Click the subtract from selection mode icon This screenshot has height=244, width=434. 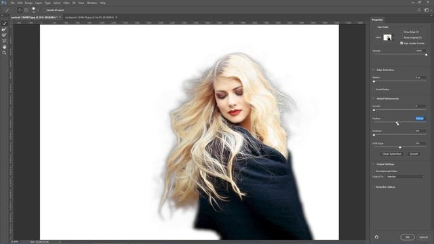[x=26, y=10]
